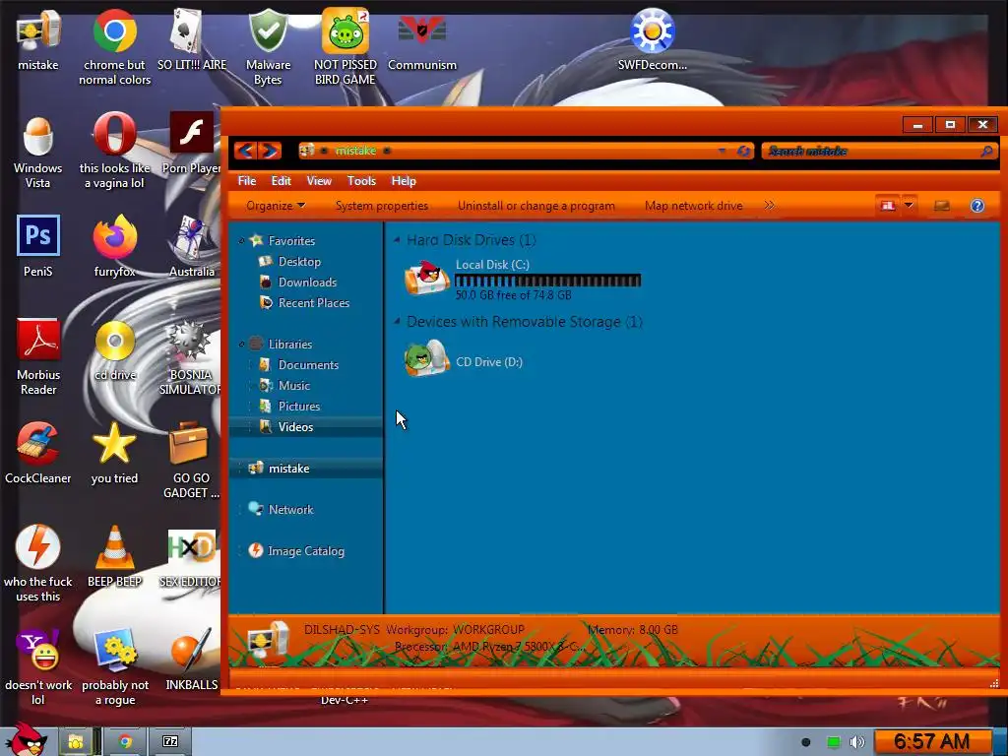Select Desktop under Favorites

(299, 262)
